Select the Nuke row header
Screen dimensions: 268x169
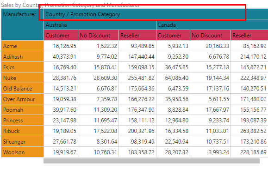coord(22,78)
